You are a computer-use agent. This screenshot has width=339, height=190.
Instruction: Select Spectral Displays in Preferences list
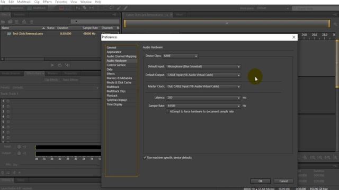[x=117, y=100]
